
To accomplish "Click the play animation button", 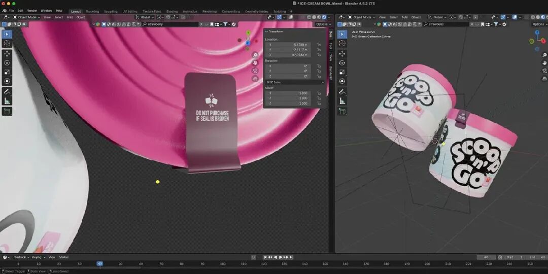I will point(280,257).
